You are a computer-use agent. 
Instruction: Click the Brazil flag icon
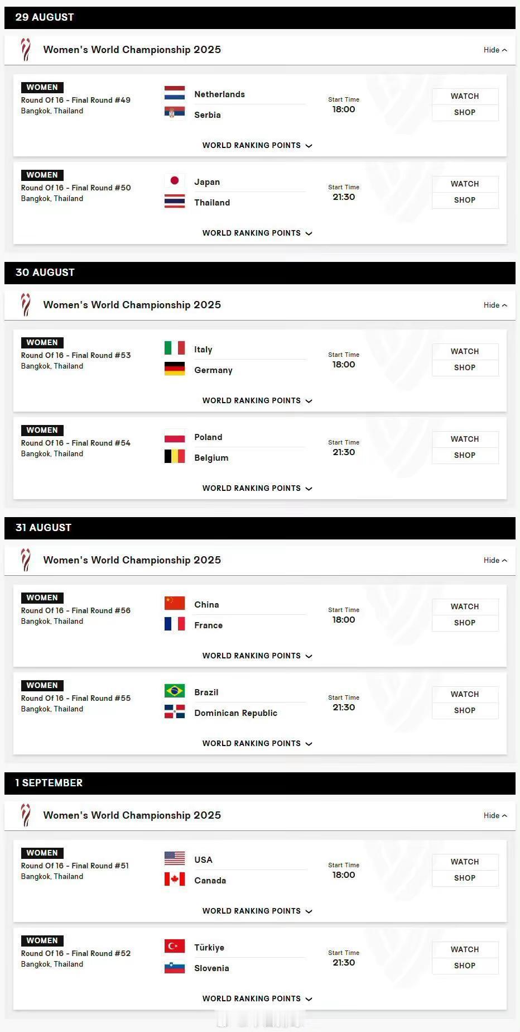[x=175, y=691]
